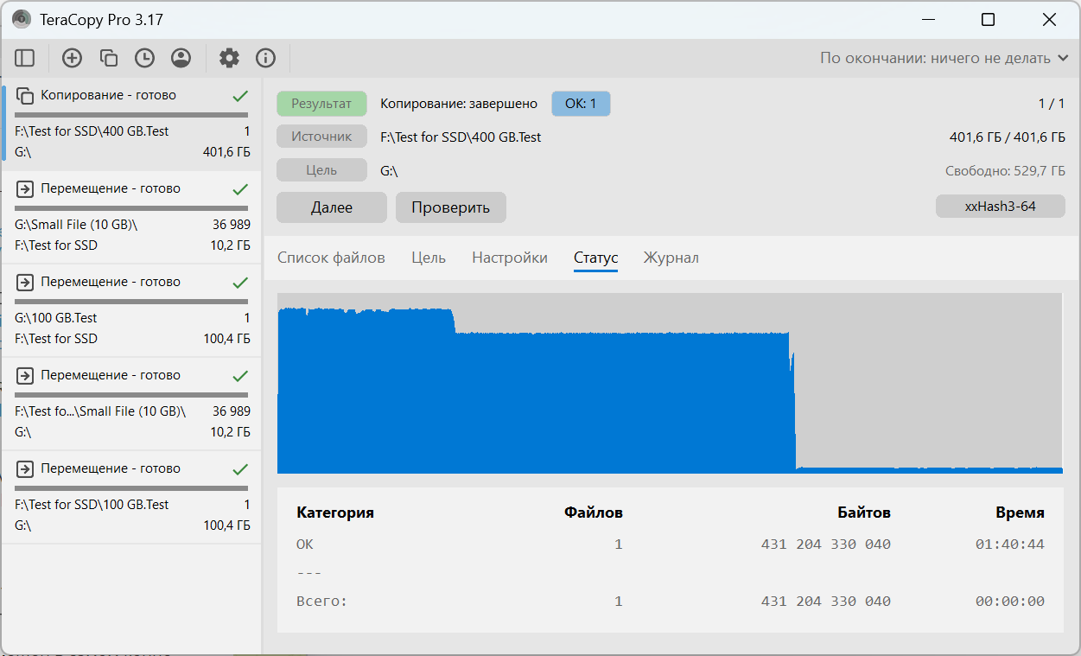
Task: Open the history clock icon
Action: pos(144,58)
